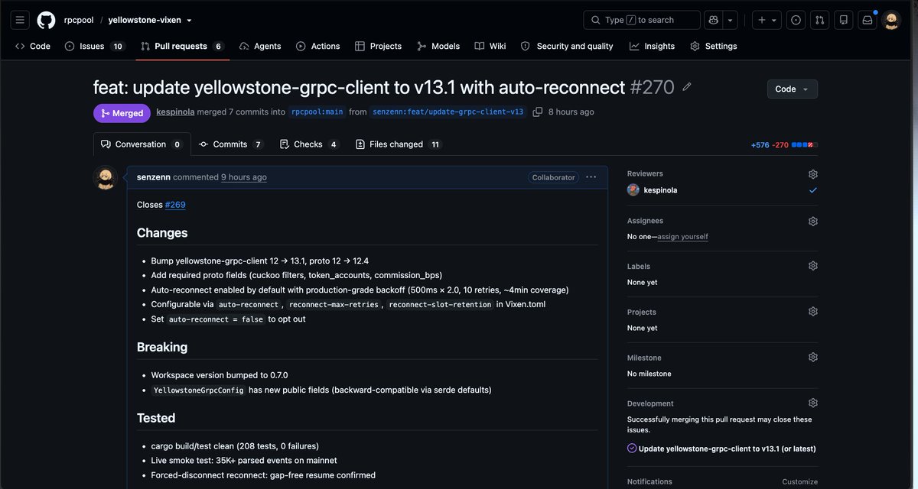Screen dimensions: 918x489
Task: Open issues shortcut icon in header
Action: tap(796, 20)
